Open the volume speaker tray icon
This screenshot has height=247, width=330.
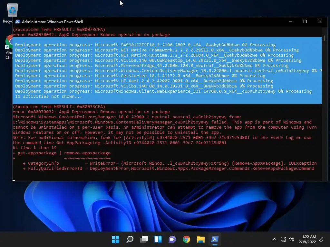[x=291, y=239]
